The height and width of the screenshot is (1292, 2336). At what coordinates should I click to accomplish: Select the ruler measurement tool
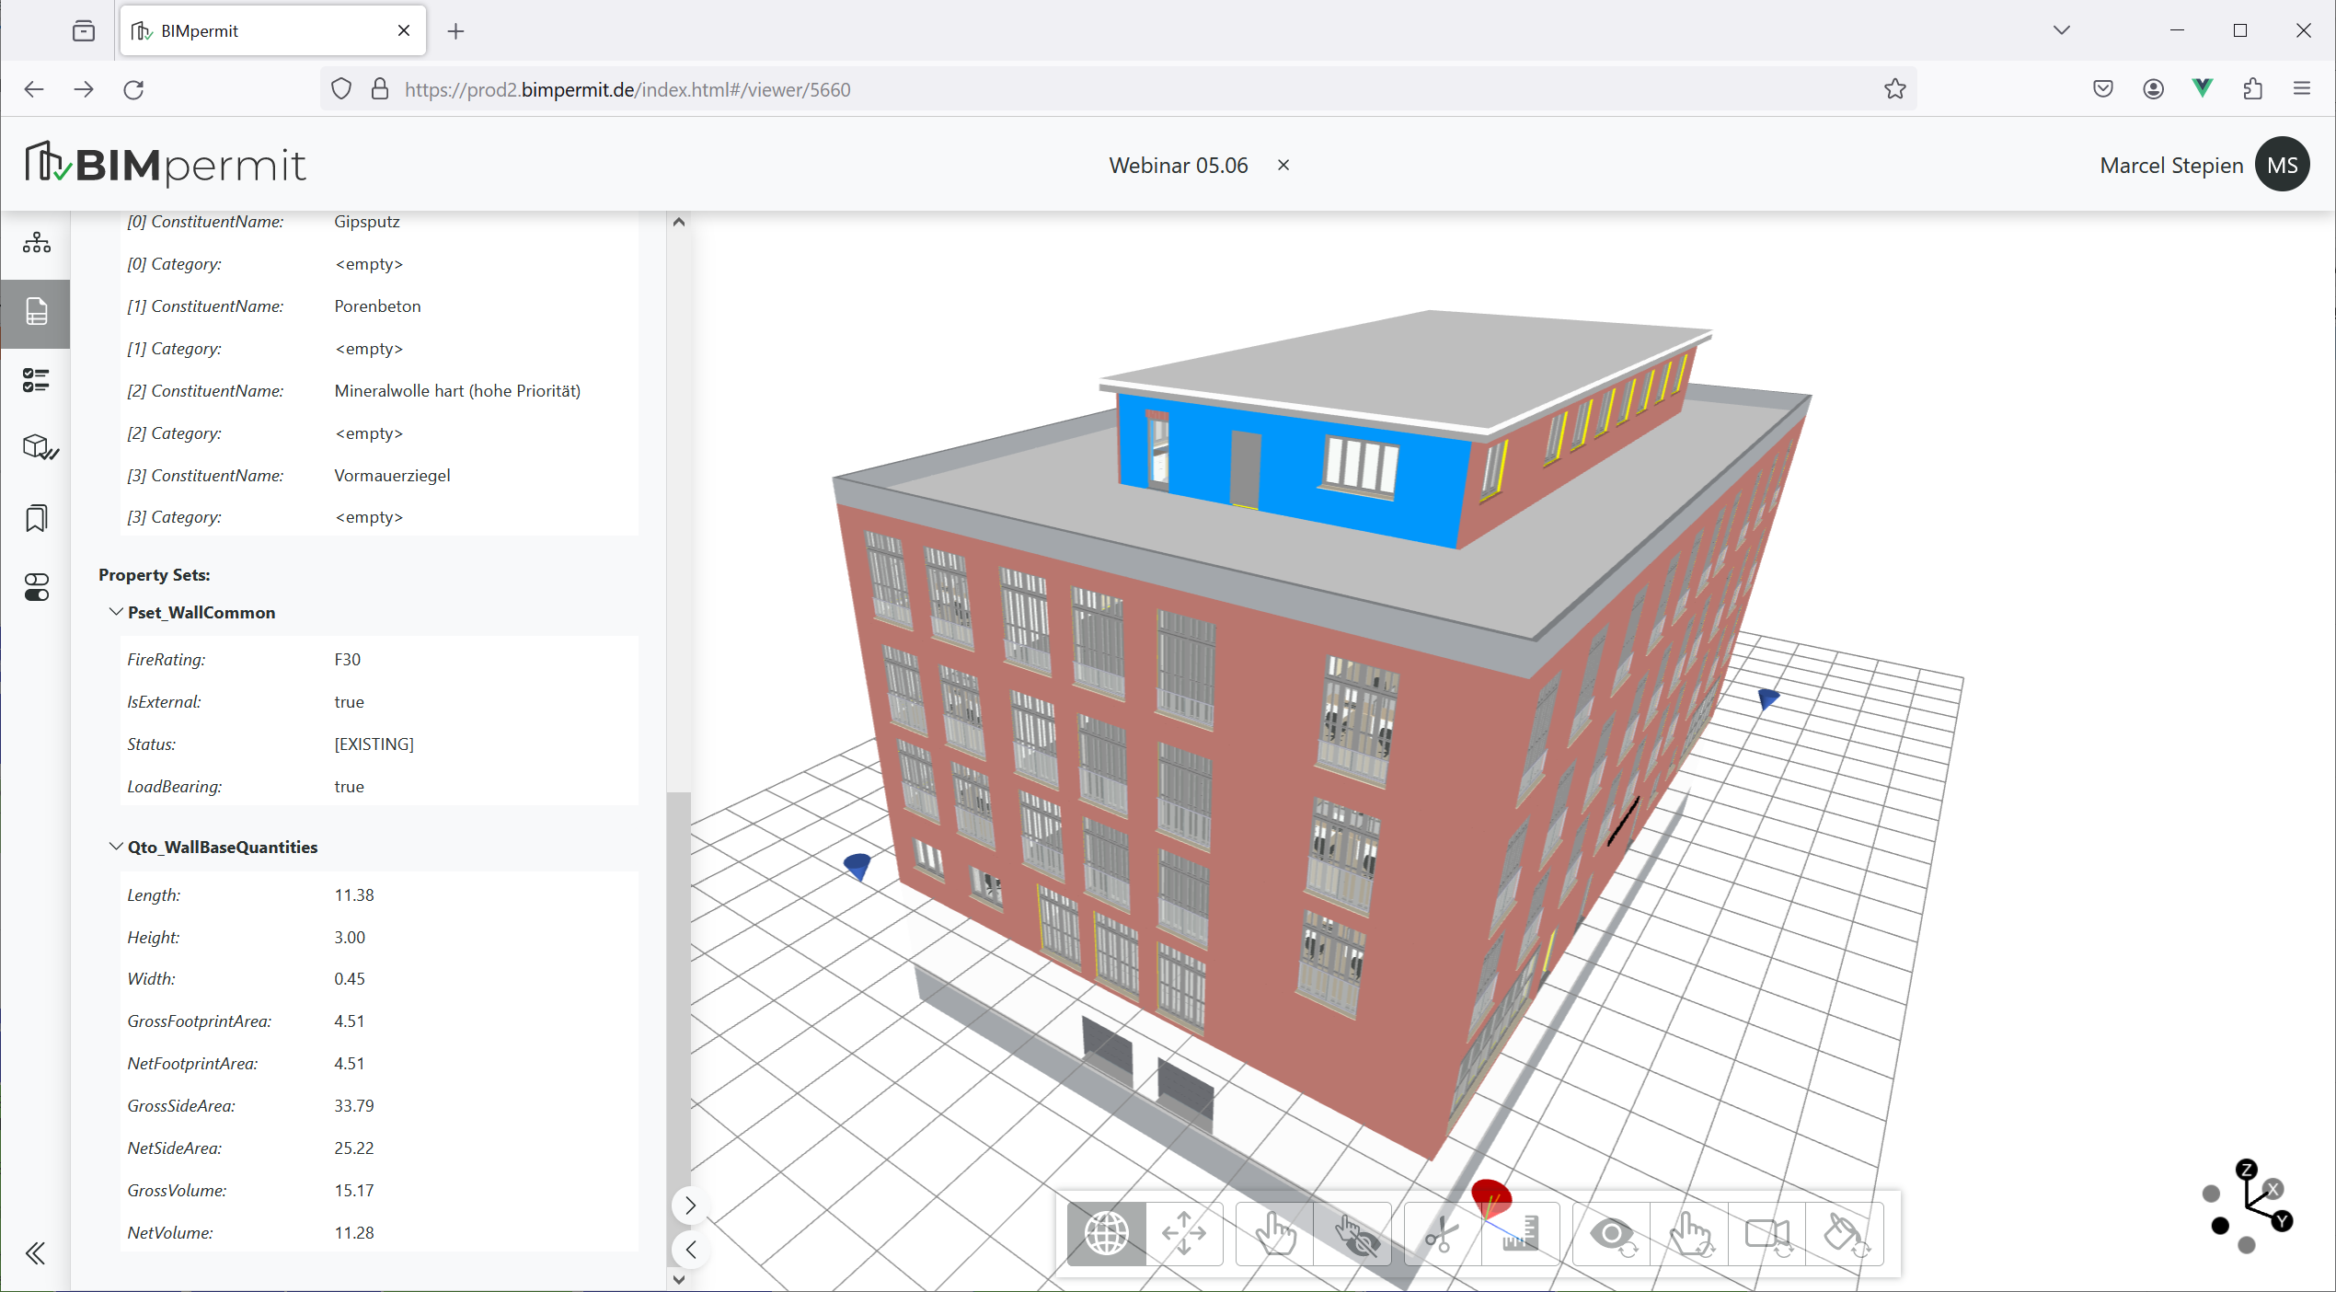coord(1520,1233)
